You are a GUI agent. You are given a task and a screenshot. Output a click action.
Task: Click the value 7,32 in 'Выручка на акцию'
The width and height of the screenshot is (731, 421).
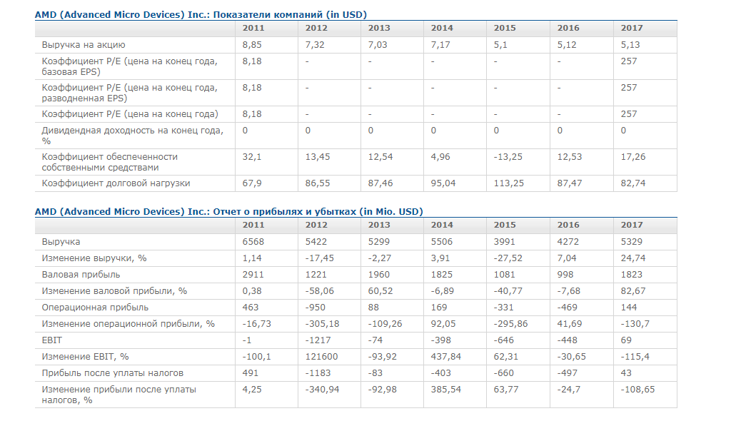point(315,45)
